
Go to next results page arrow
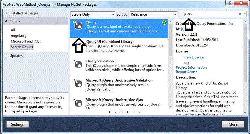139,112
